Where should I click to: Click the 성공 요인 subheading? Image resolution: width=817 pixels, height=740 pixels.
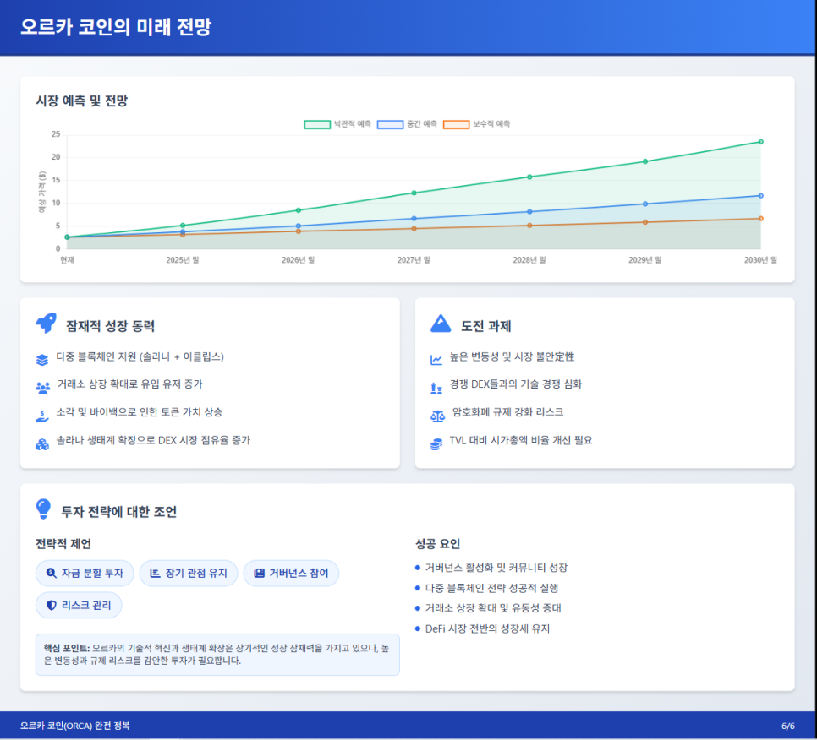[x=438, y=544]
